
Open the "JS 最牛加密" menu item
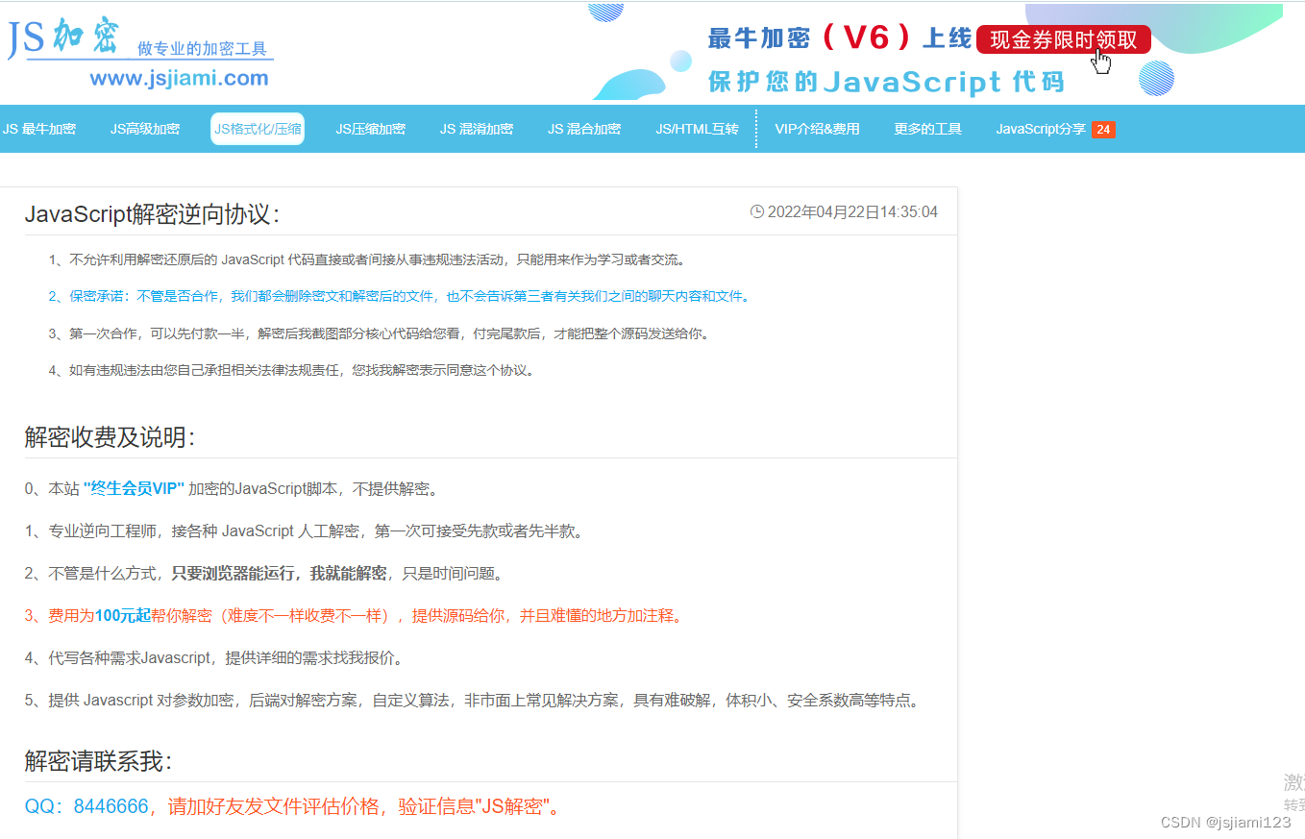pyautogui.click(x=41, y=128)
